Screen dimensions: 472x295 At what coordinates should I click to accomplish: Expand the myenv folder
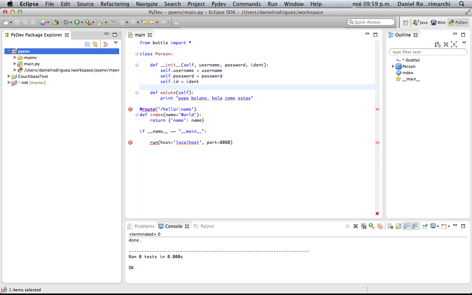15,58
